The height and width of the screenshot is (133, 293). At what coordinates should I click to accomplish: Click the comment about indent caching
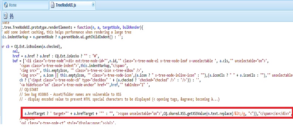pos(66,32)
